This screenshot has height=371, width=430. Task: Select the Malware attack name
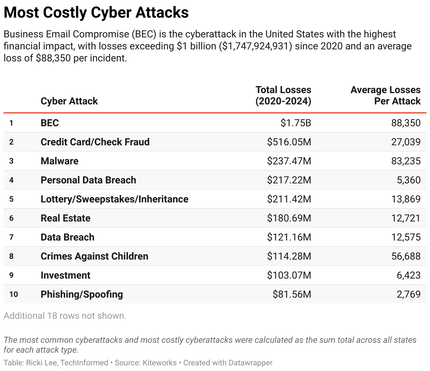pos(60,161)
